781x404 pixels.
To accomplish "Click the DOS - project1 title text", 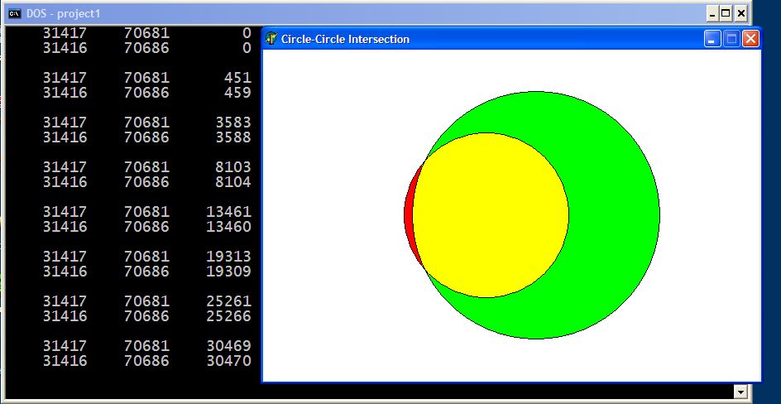I will point(63,14).
